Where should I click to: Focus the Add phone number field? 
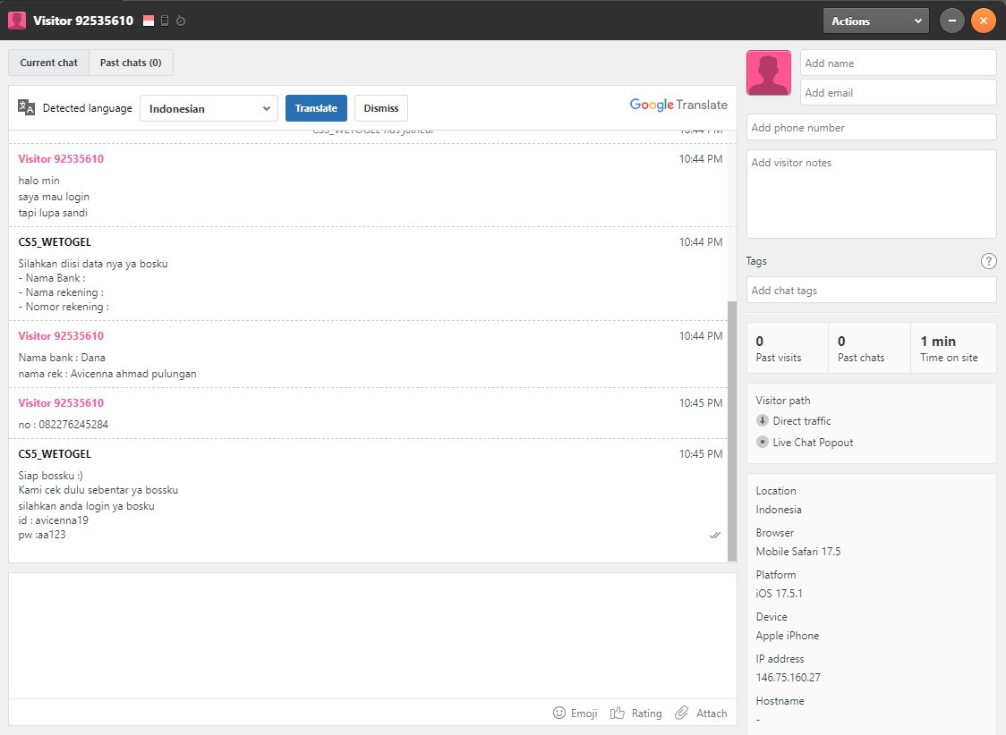click(x=871, y=127)
